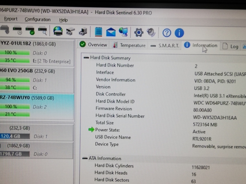This screenshot has height=184, width=246.
Task: Click the disk with green checkmark icon
Action: point(30,31)
